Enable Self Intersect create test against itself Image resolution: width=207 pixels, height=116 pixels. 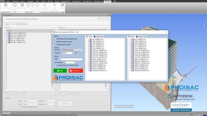[55, 39]
